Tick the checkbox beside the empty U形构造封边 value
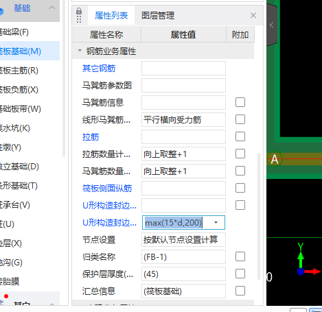The image size is (322, 312). 240,205
